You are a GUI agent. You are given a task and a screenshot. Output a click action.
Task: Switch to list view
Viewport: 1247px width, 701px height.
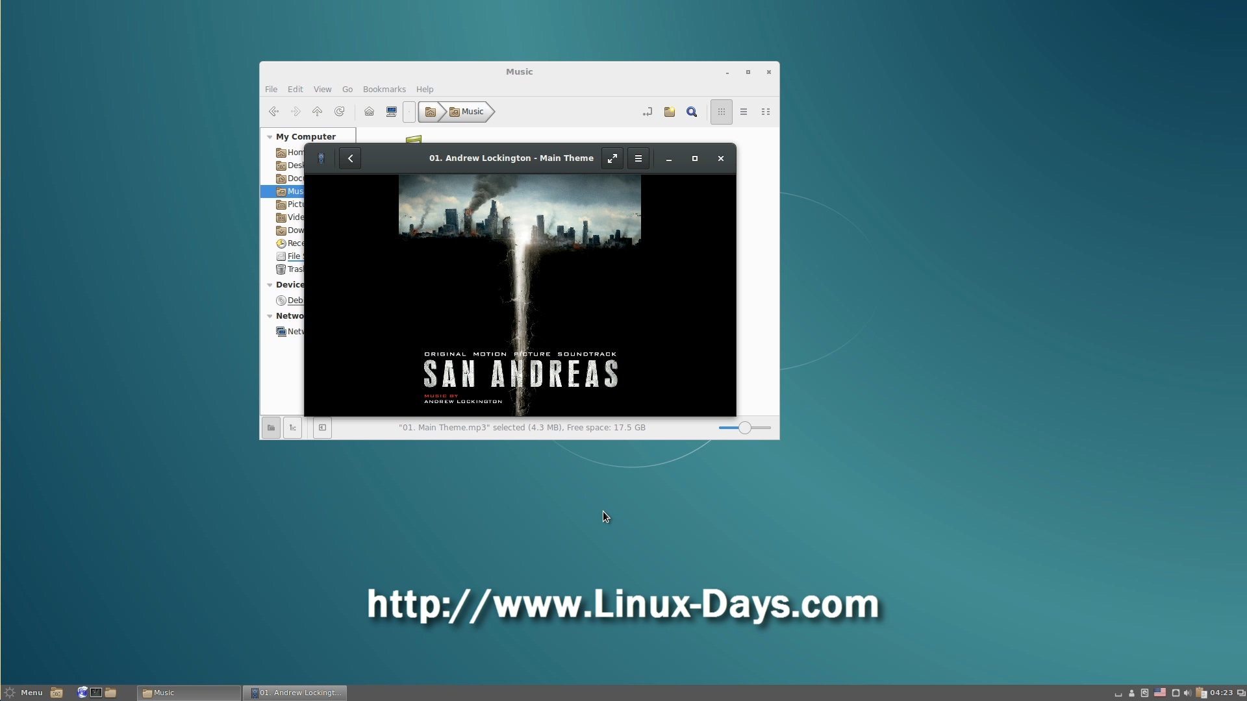[744, 112]
